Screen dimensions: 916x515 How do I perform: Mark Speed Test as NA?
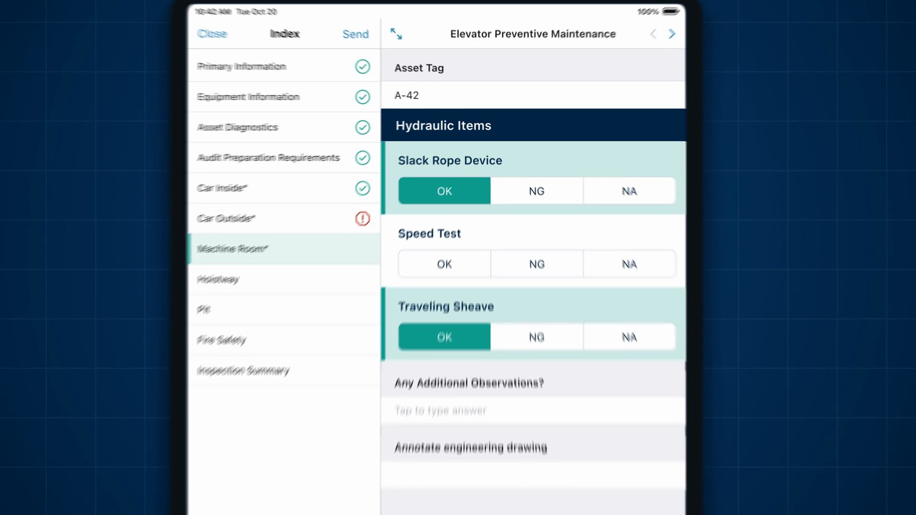(x=630, y=264)
